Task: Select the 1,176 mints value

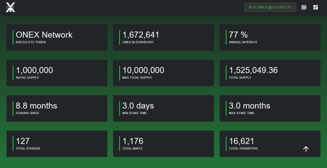Action: tap(133, 141)
